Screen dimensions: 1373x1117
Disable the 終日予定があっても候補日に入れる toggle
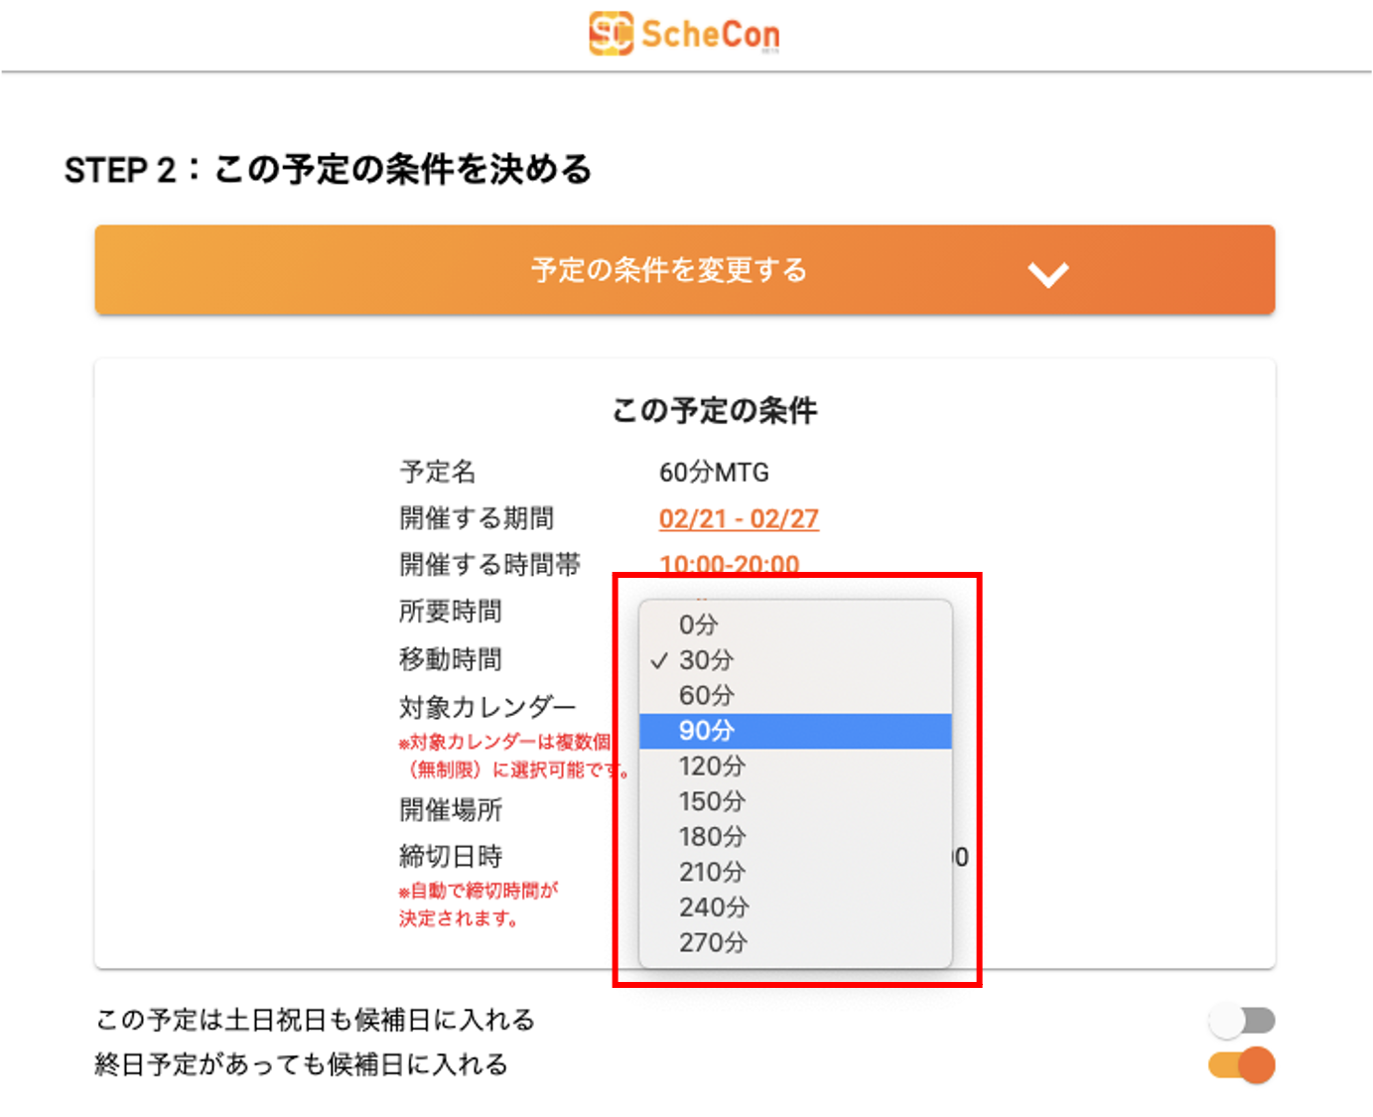[1241, 1065]
